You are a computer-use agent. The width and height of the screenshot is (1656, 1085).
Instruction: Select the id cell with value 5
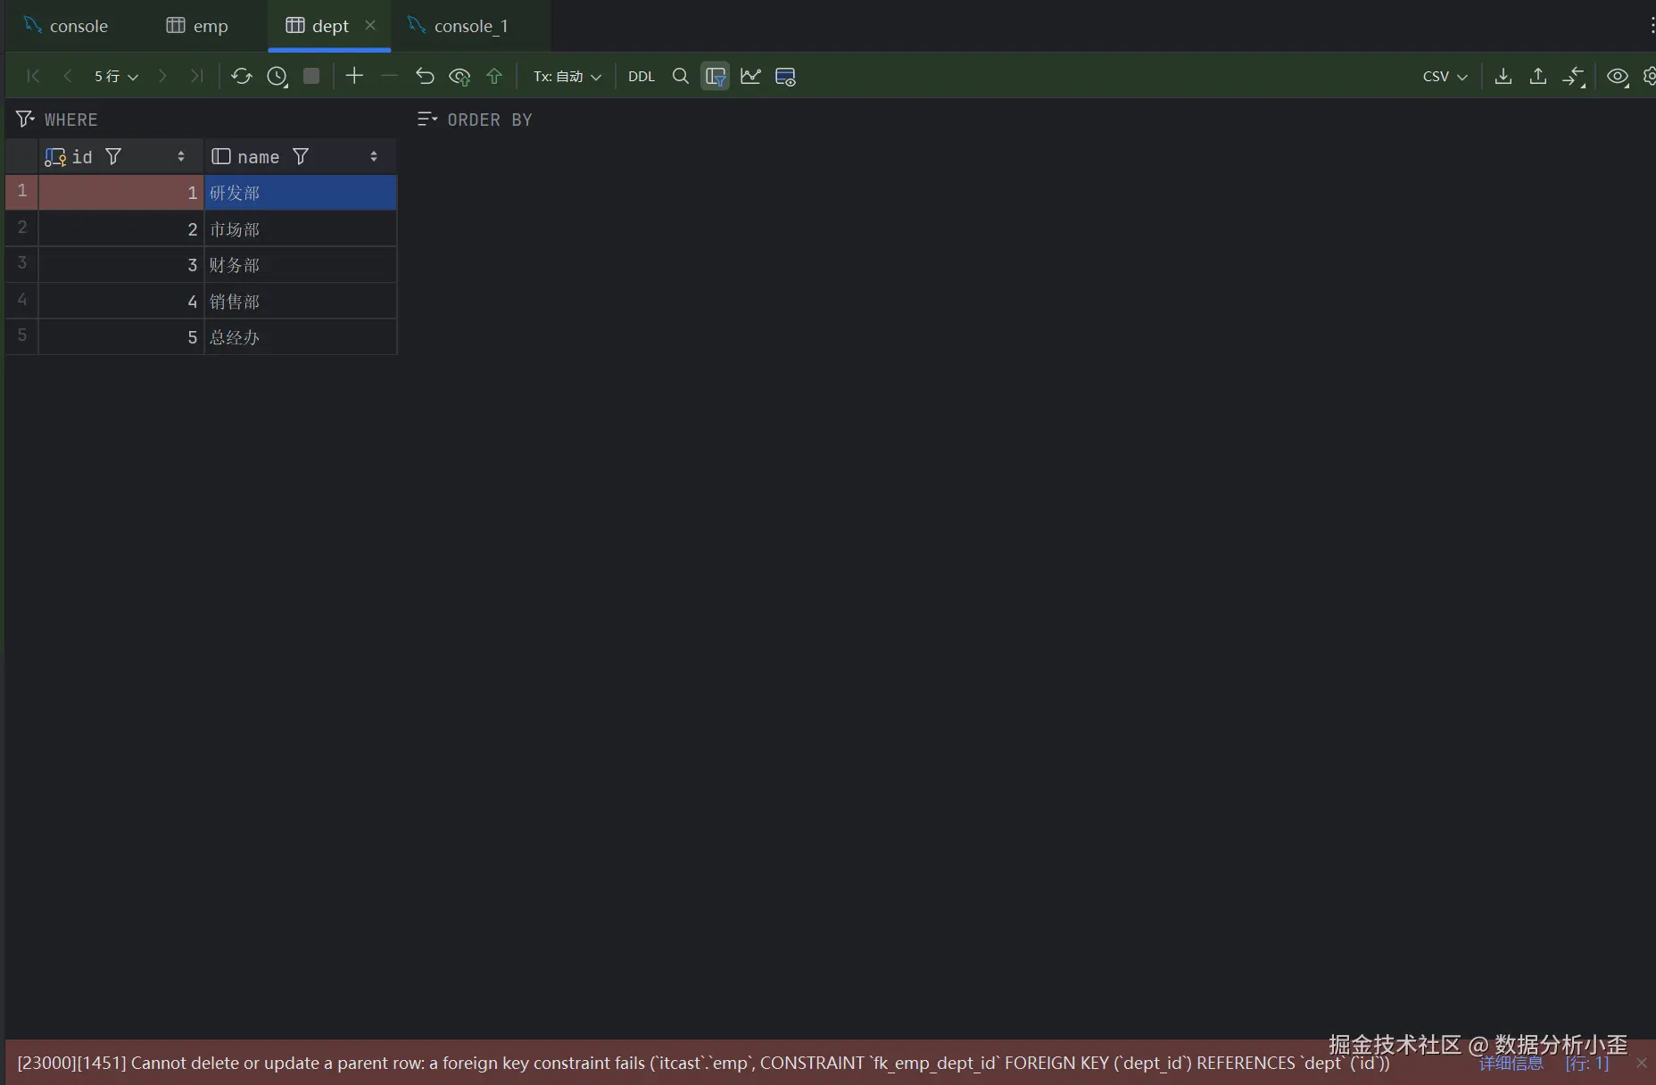tap(121, 337)
